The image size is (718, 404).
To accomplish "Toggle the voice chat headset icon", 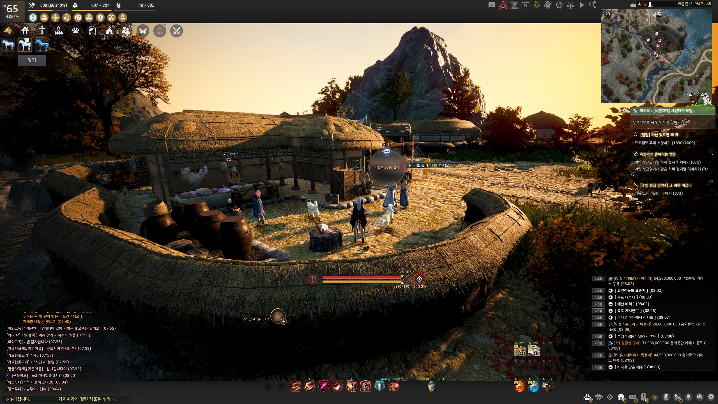I will (570, 5).
